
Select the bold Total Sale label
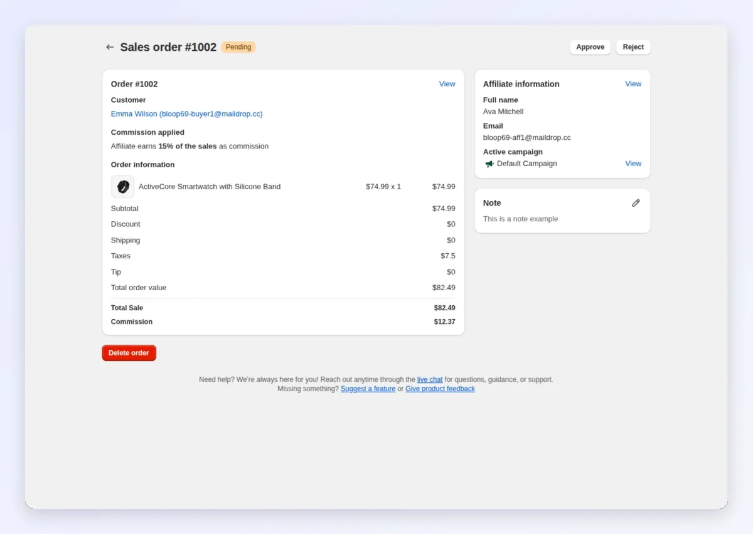pos(127,308)
